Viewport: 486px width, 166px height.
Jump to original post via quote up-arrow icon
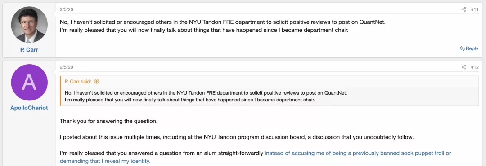tap(96, 82)
